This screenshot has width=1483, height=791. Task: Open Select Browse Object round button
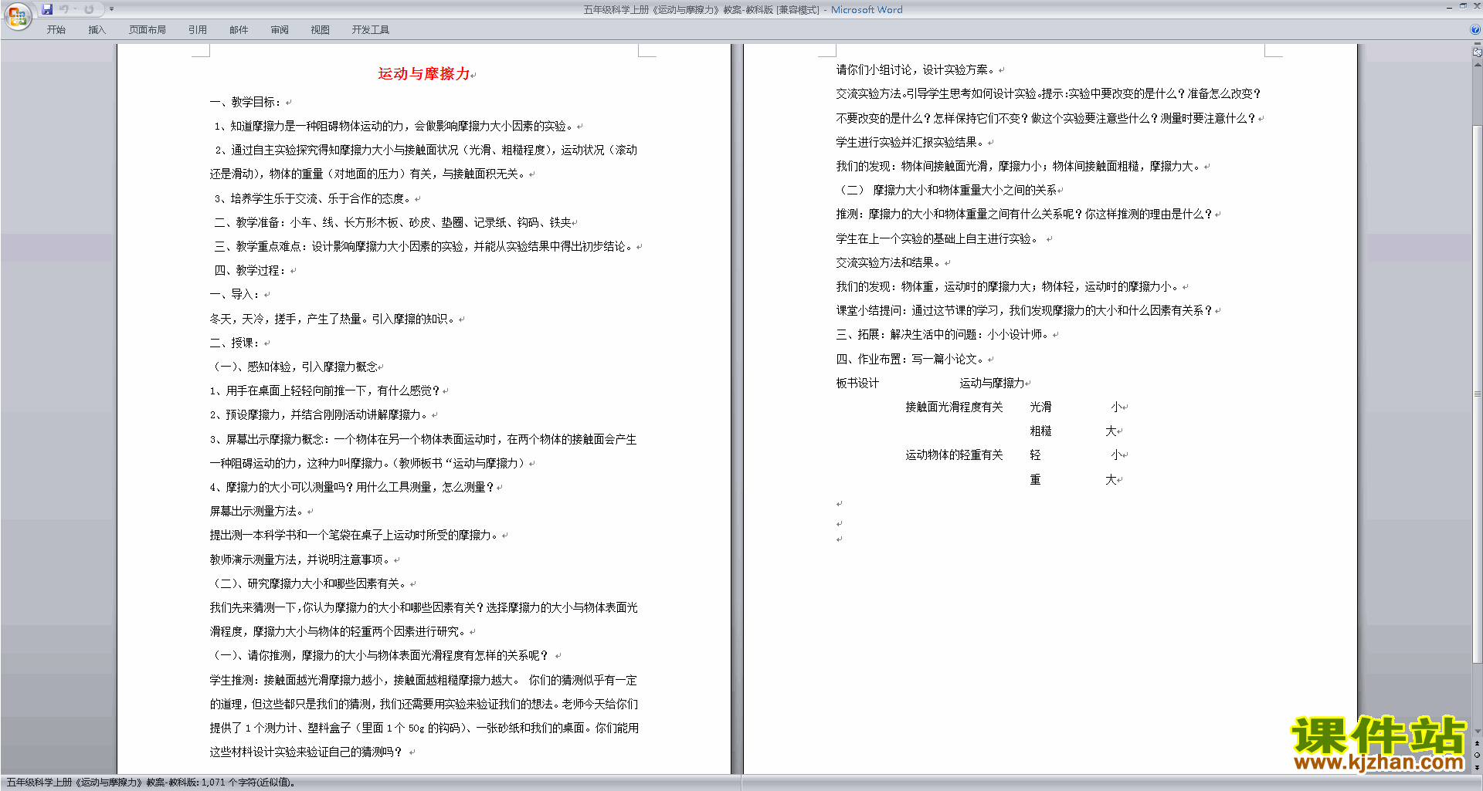[x=1477, y=756]
